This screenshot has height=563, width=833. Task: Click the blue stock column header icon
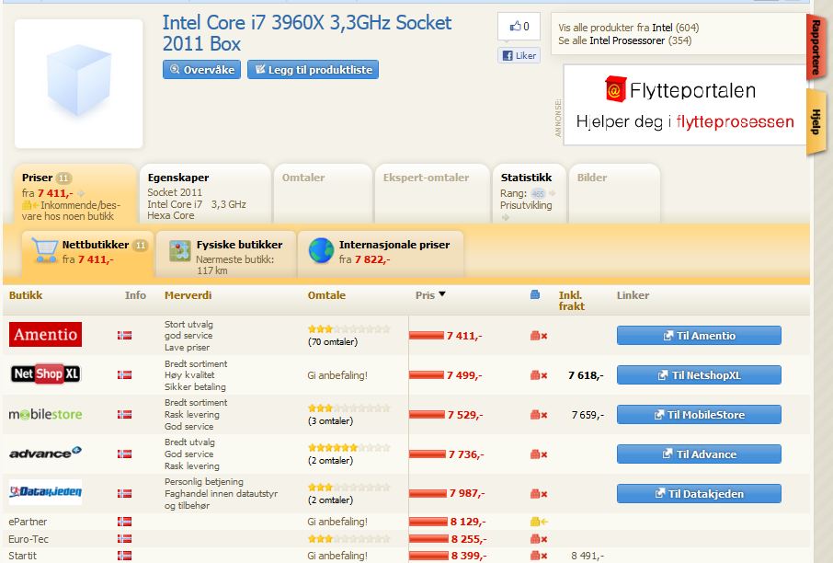[535, 295]
